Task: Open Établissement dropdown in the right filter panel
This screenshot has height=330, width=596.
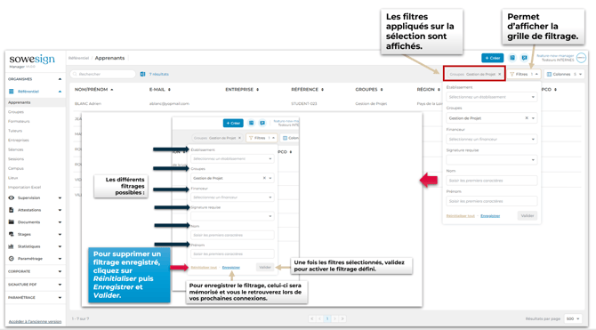Action: coord(491,97)
